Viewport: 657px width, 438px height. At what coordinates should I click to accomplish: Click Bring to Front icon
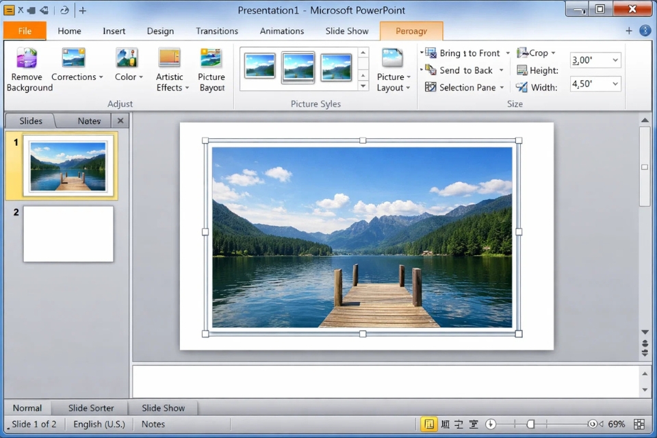[x=431, y=53]
